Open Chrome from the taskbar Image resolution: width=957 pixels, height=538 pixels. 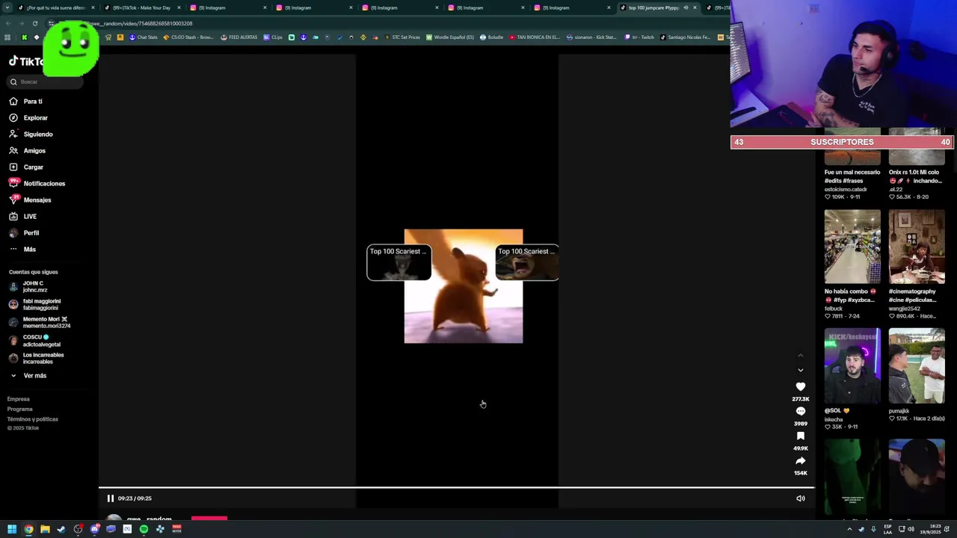[28, 529]
